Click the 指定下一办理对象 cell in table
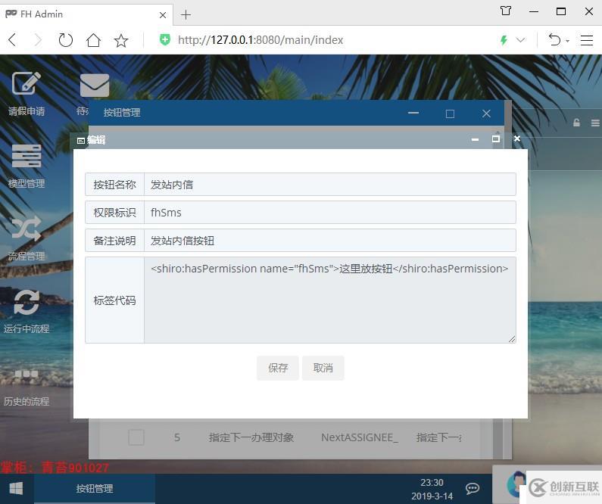The height and width of the screenshot is (504, 602). tap(251, 437)
